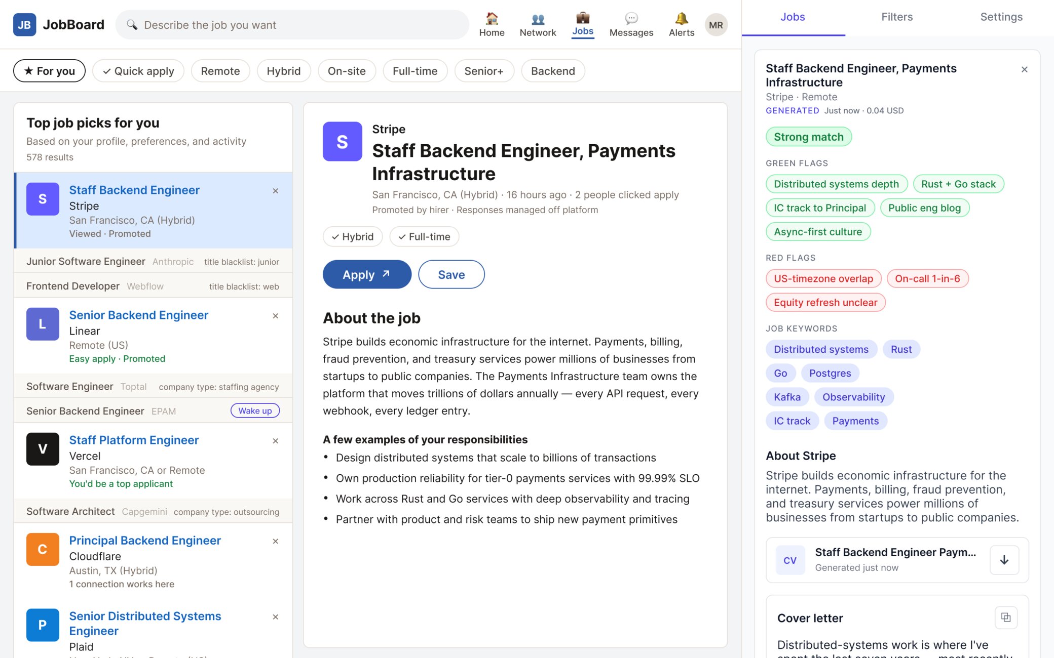
Task: Click the JB JobBoard logo
Action: tap(59, 24)
